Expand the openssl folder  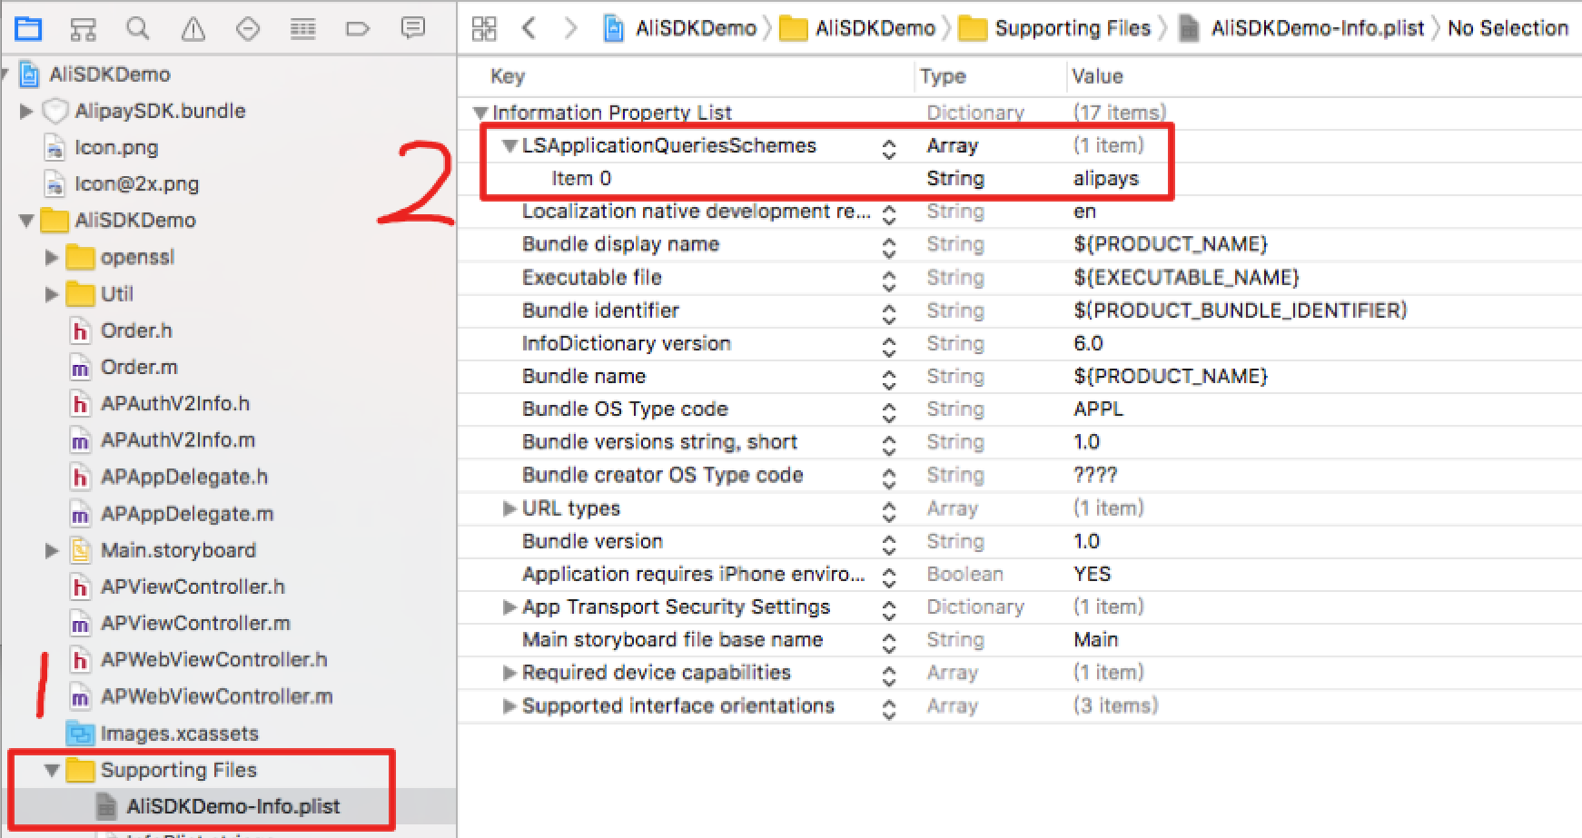click(x=52, y=258)
